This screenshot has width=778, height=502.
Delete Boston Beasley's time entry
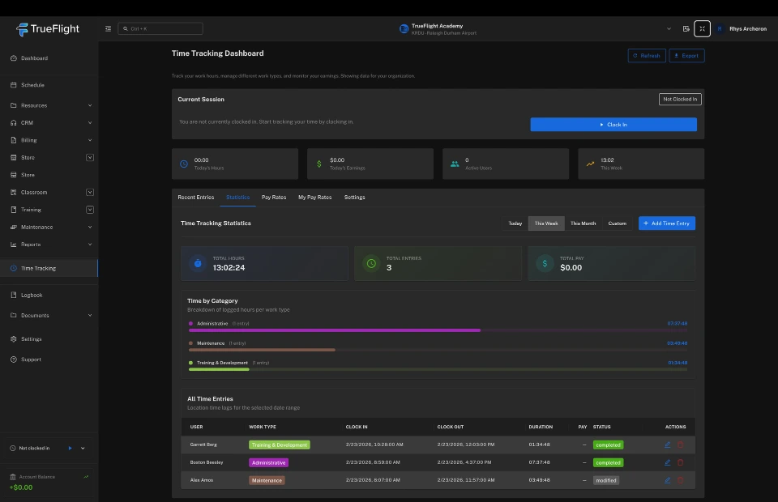(x=680, y=462)
